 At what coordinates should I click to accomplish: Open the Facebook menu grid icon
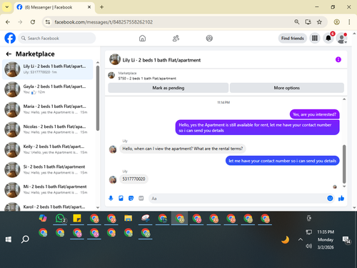click(315, 38)
